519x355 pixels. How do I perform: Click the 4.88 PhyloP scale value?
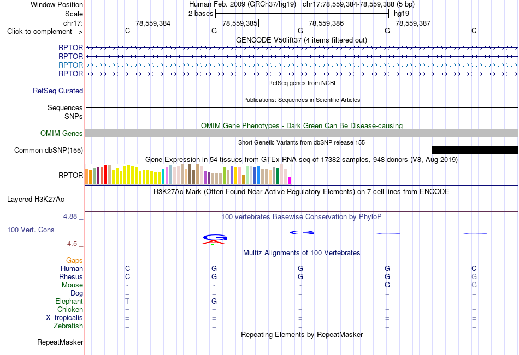(70, 216)
